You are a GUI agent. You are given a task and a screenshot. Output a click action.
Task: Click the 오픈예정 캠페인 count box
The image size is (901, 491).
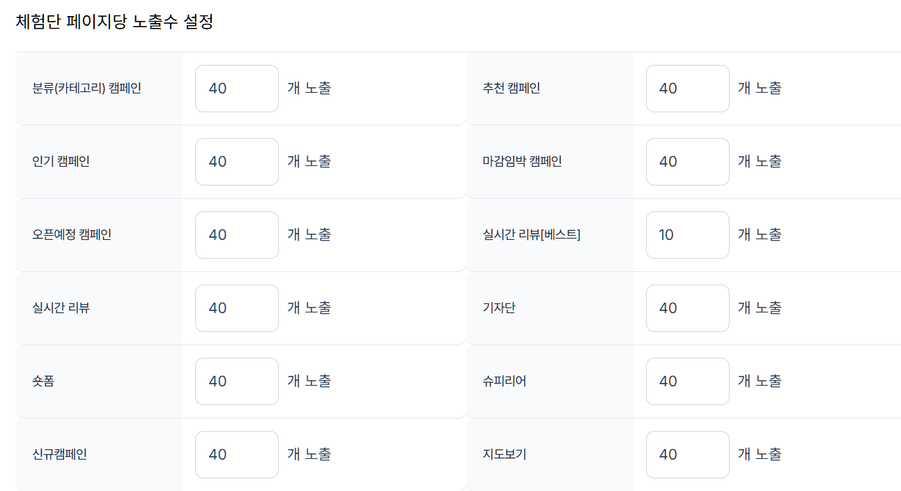click(x=236, y=235)
